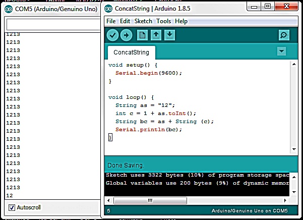
Task: Click the Upload arrow button
Action: pos(126,35)
